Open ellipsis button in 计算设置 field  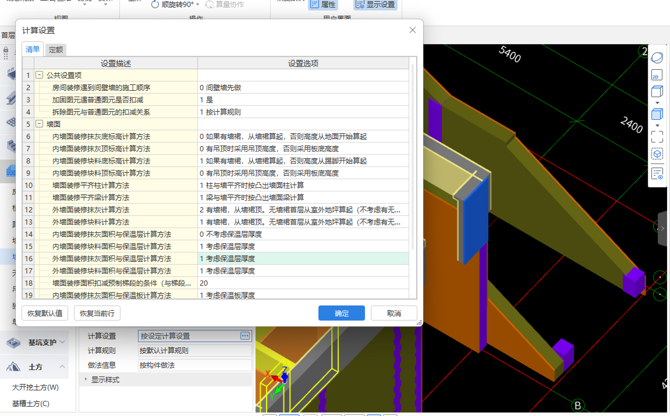point(245,336)
